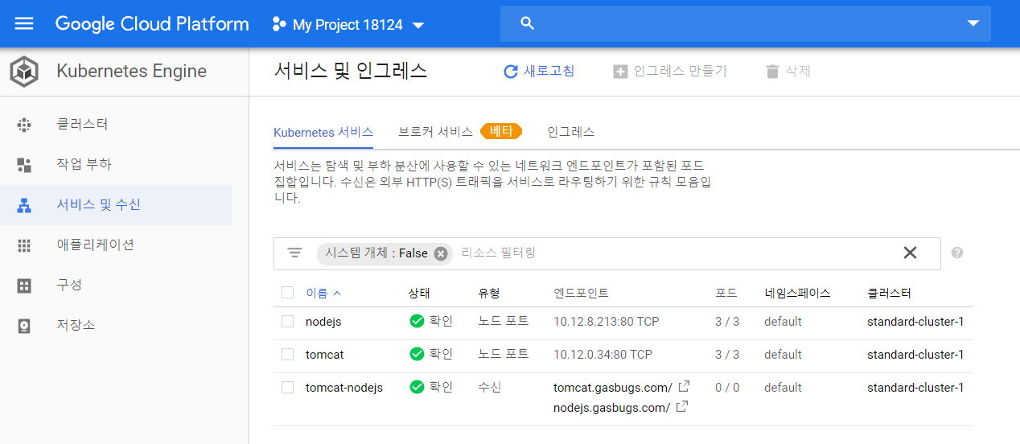Viewport: 1020px width, 444px height.
Task: Open the tomcat-nodejs ingress link
Action: [x=344, y=387]
